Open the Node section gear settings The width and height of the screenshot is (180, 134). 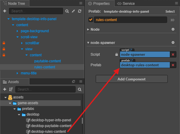tap(173, 29)
